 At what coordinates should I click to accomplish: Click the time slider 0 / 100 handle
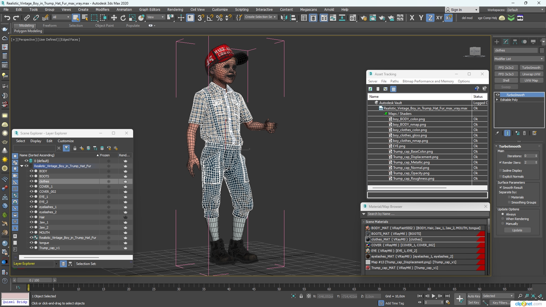click(x=34, y=280)
